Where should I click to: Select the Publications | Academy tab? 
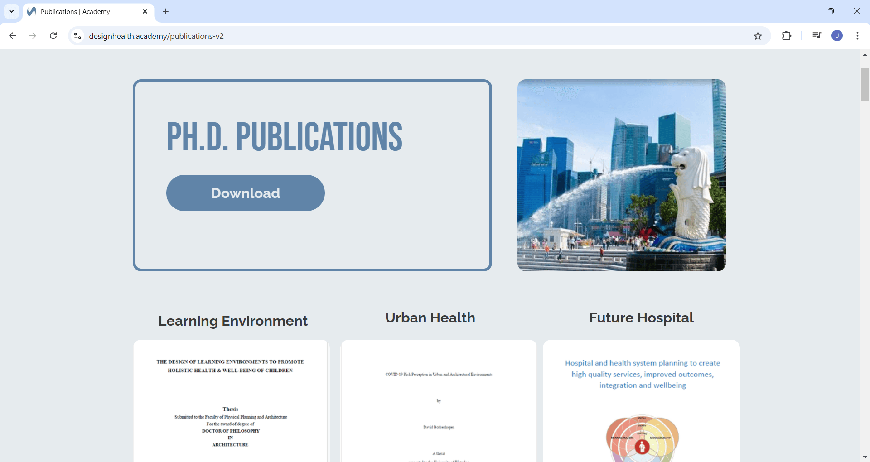coord(88,12)
